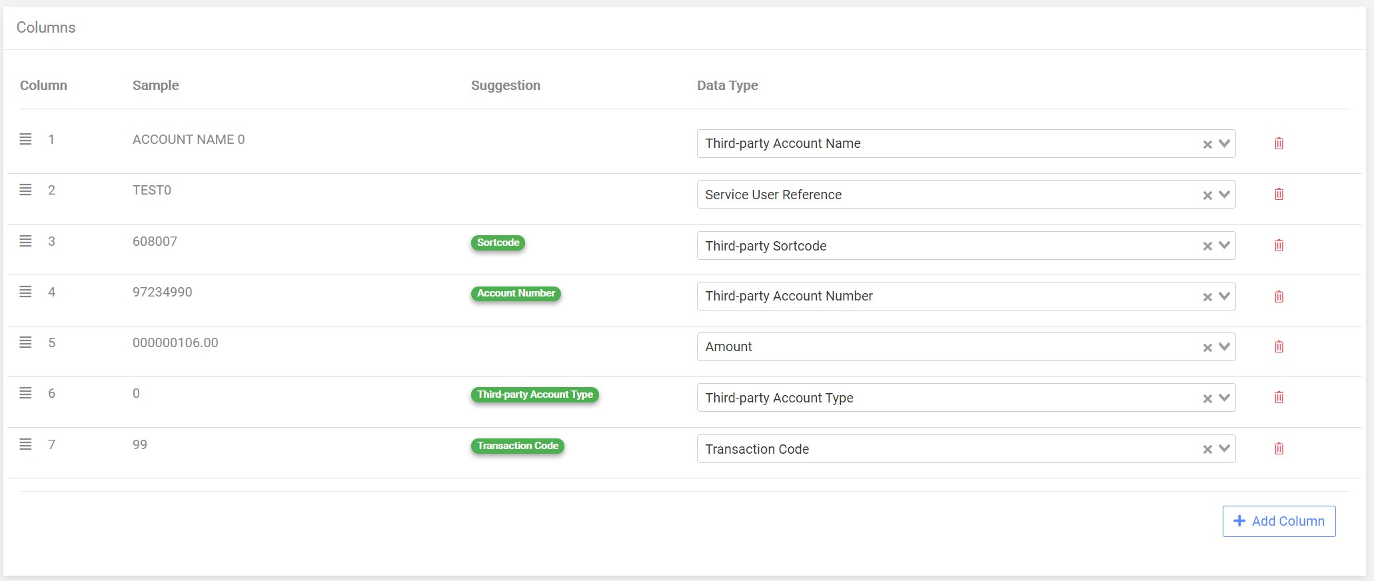Apply the Account Number suggestion badge
Screen dimensions: 1374x581
pyautogui.click(x=516, y=293)
